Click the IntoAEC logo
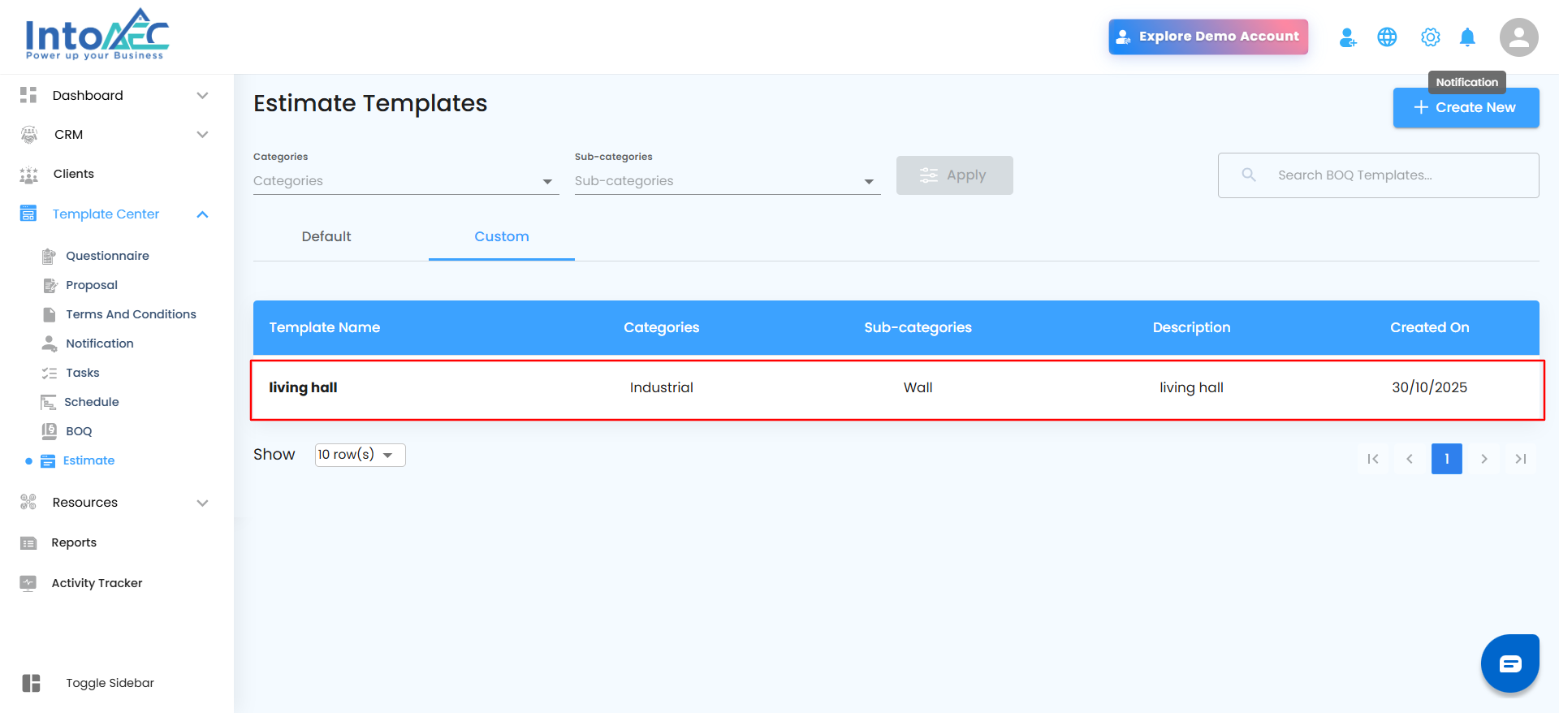The image size is (1559, 713). (x=97, y=35)
